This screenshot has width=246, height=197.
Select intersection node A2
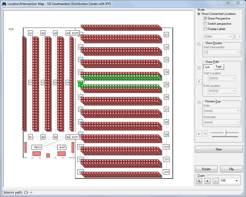(x=43, y=33)
